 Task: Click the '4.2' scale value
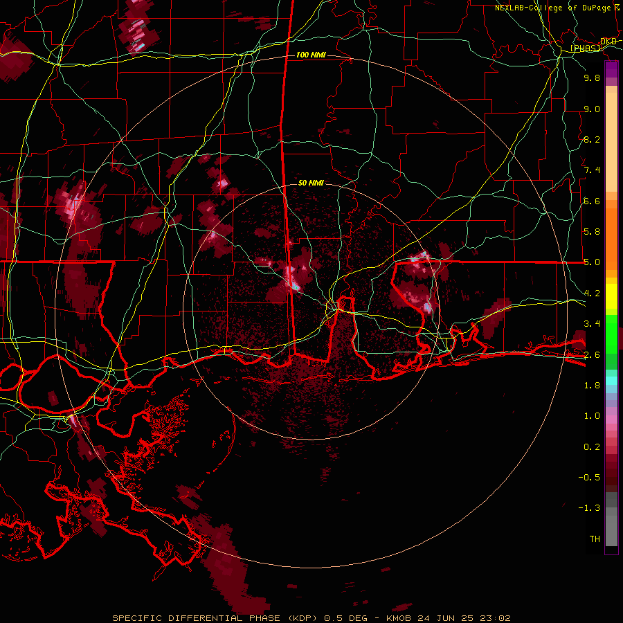tap(592, 294)
